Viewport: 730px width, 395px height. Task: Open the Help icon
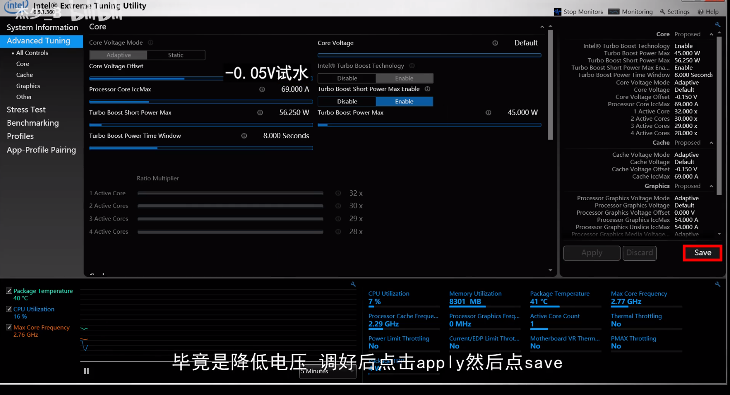[700, 12]
